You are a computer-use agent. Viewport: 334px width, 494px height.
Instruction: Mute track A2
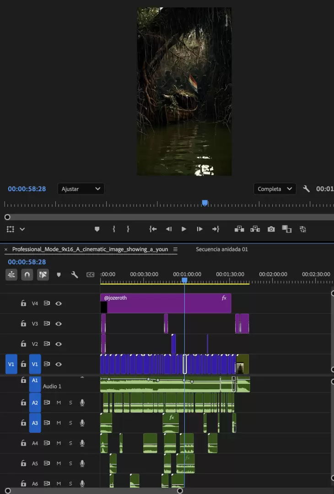(x=59, y=403)
